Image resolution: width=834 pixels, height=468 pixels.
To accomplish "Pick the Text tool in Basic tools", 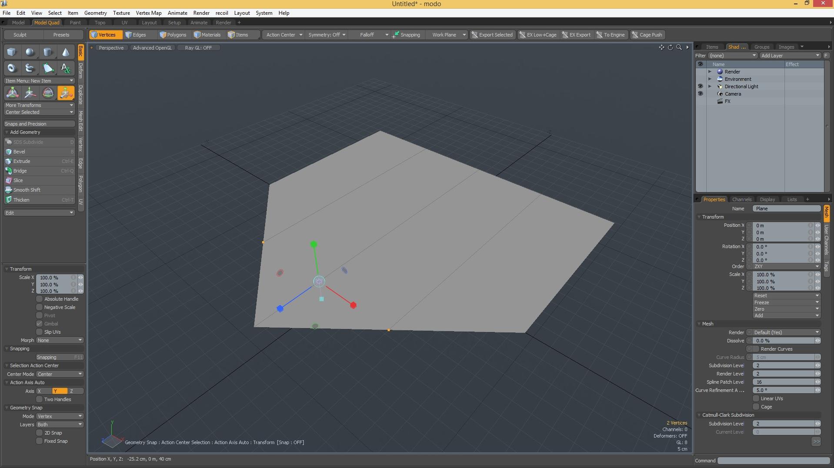I will tap(66, 68).
